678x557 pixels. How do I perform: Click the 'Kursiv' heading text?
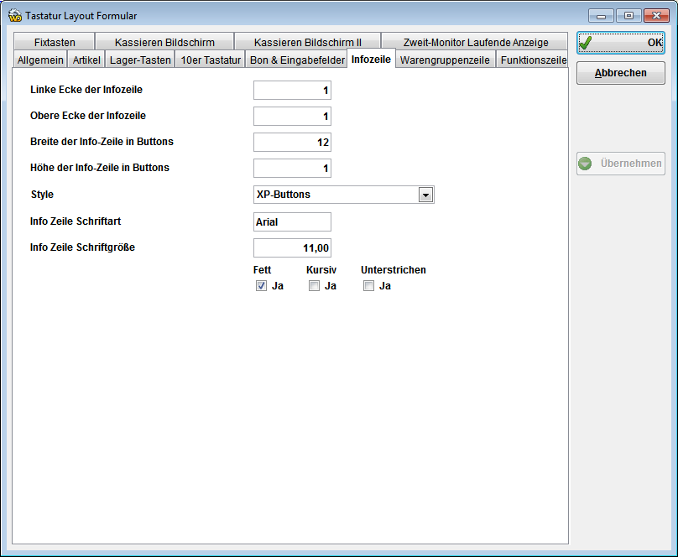321,269
